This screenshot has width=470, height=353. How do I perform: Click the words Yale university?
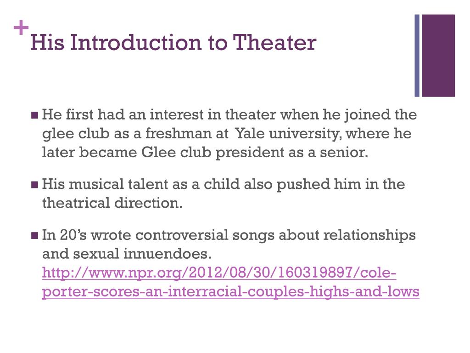[288, 134]
